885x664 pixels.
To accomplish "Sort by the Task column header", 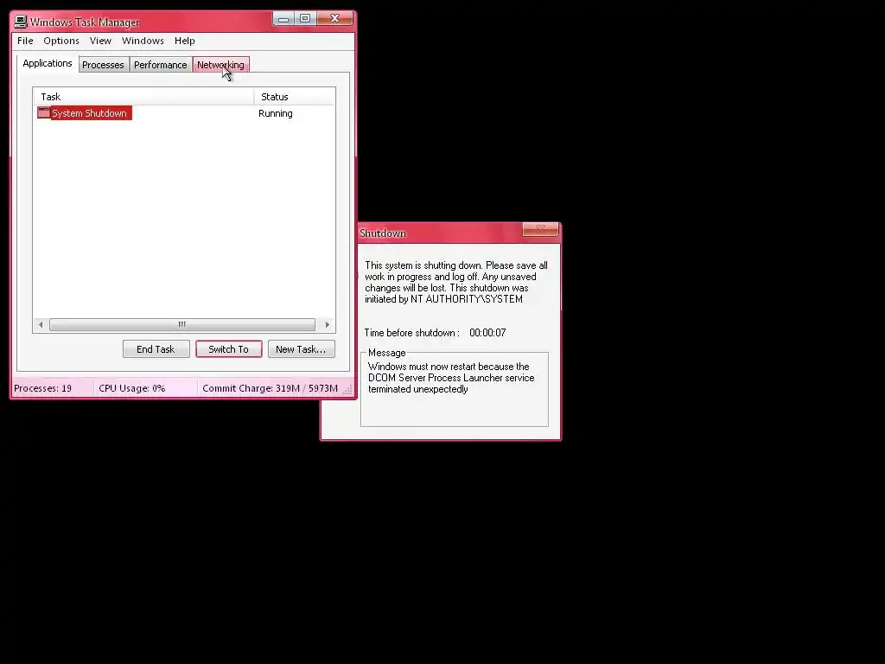I will tap(143, 97).
